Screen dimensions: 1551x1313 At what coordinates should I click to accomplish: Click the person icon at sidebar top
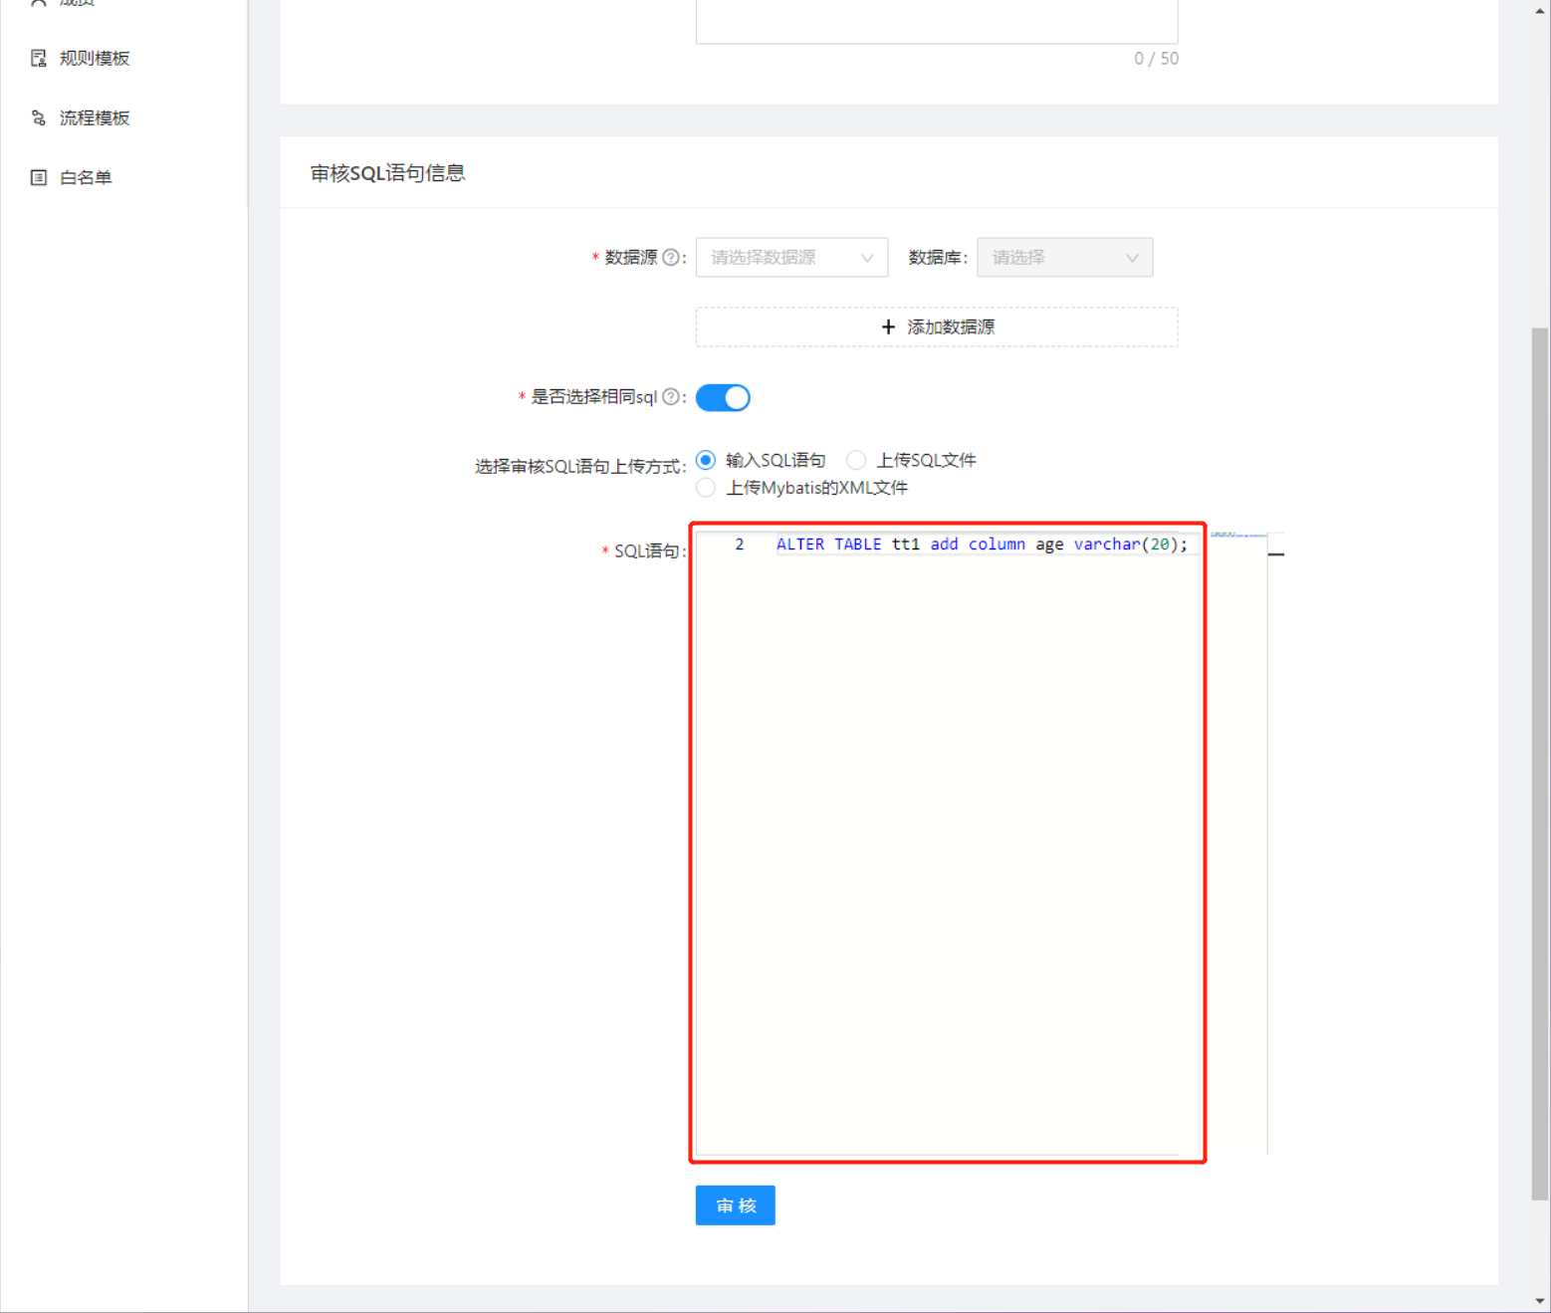point(38,3)
